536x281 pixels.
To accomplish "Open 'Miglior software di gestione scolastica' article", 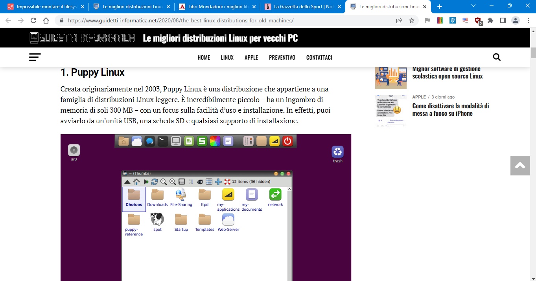I will click(448, 73).
